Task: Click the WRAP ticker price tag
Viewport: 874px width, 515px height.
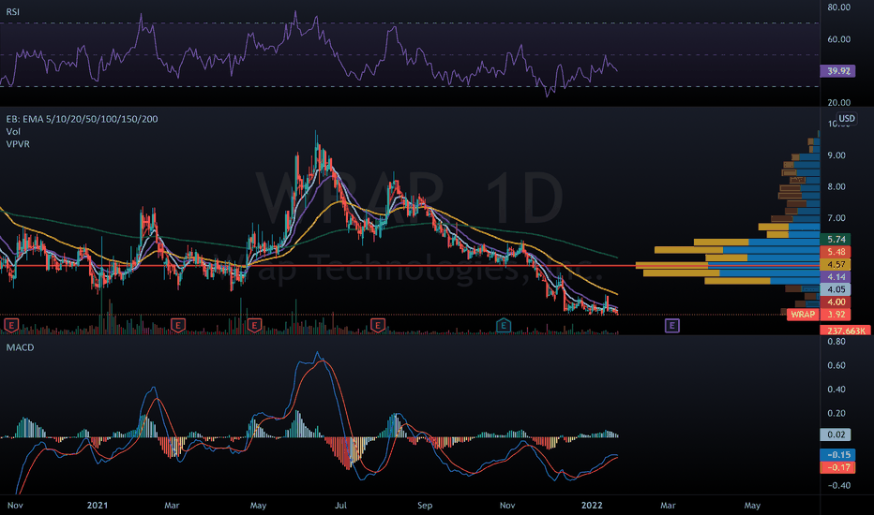Action: (803, 315)
